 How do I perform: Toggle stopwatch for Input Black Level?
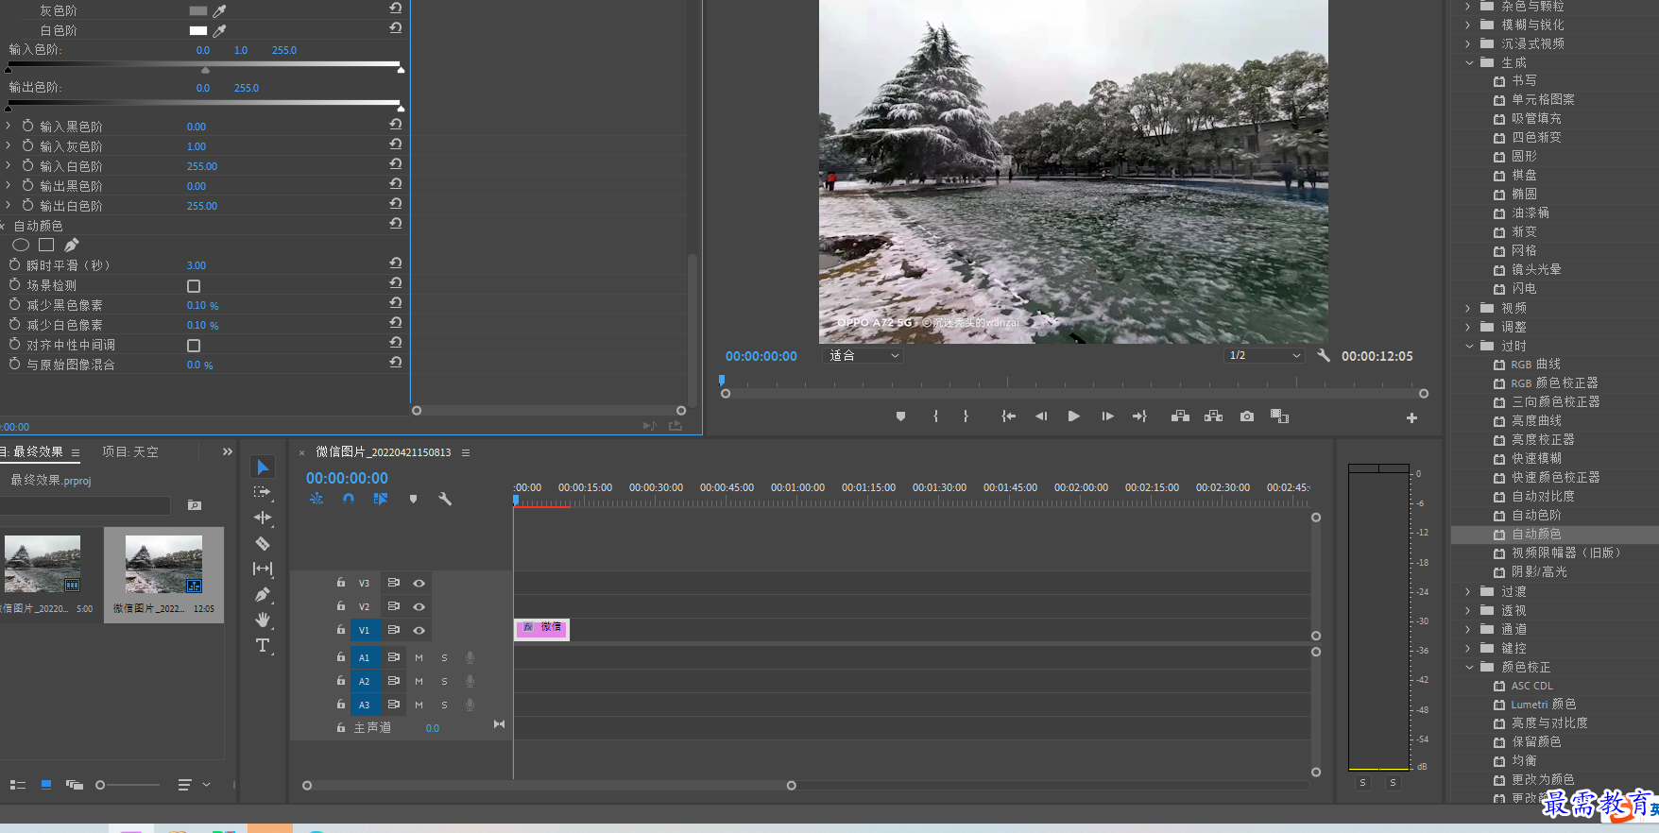pos(28,126)
